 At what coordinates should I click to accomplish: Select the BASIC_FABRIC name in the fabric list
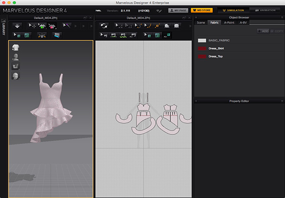coord(219,40)
